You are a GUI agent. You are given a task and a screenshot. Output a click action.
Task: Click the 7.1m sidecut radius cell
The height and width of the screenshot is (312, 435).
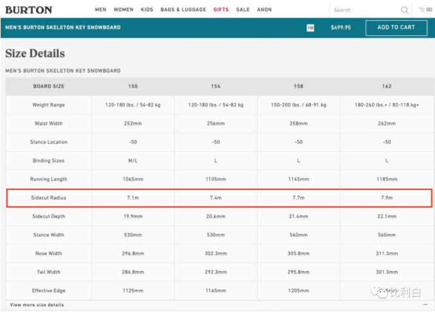click(133, 198)
